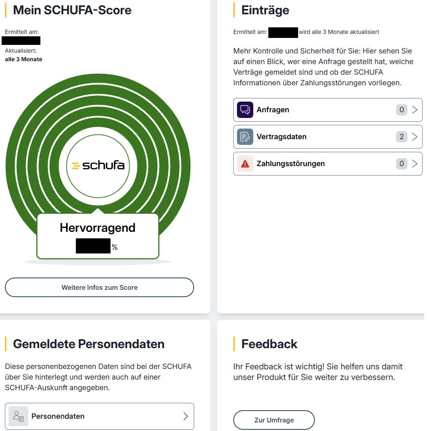Open the Zur Umfrage survey button

[274, 420]
